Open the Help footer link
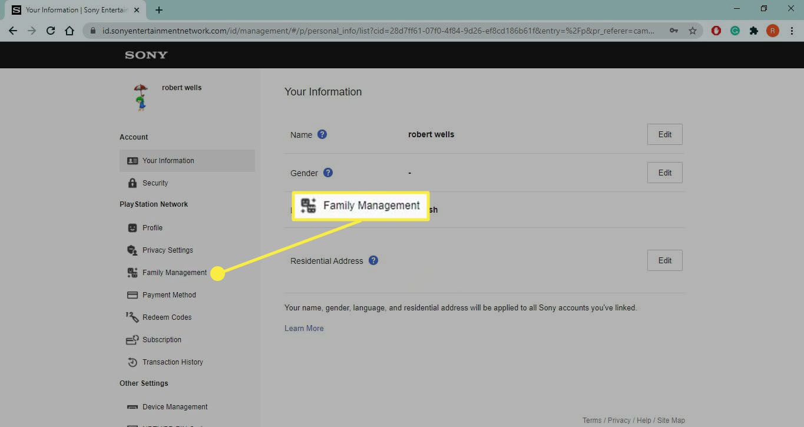 644,421
